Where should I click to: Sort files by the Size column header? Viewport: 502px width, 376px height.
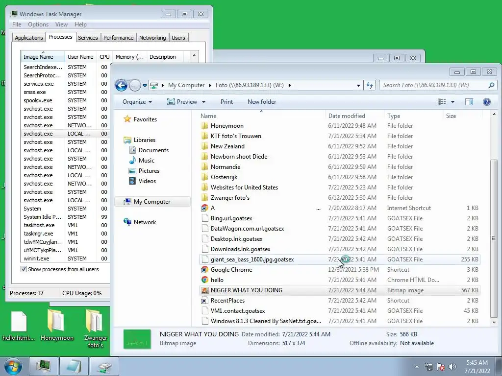[x=462, y=116]
